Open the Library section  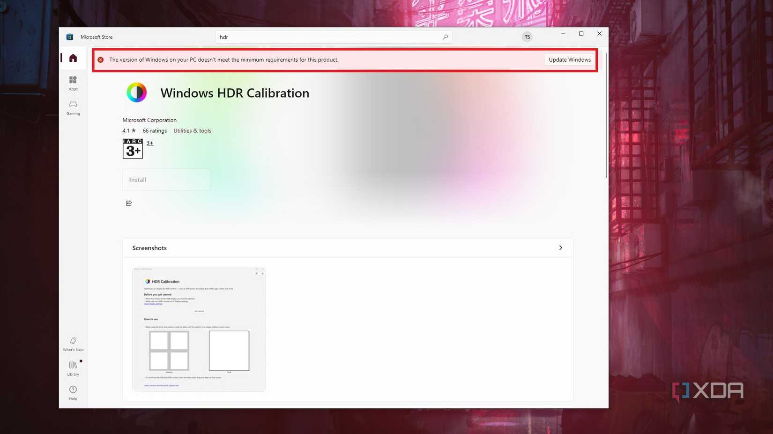pyautogui.click(x=73, y=369)
